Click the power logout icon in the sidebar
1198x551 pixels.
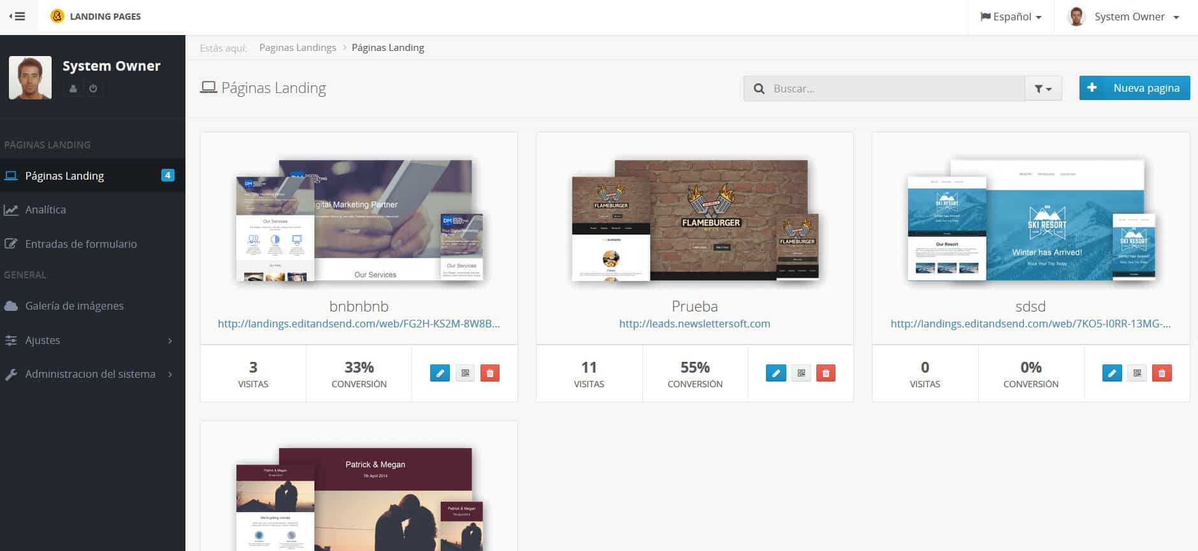coord(93,89)
